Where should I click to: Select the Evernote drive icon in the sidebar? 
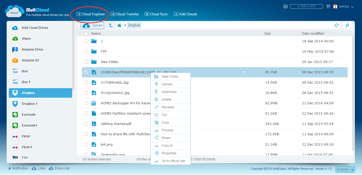click(x=15, y=115)
